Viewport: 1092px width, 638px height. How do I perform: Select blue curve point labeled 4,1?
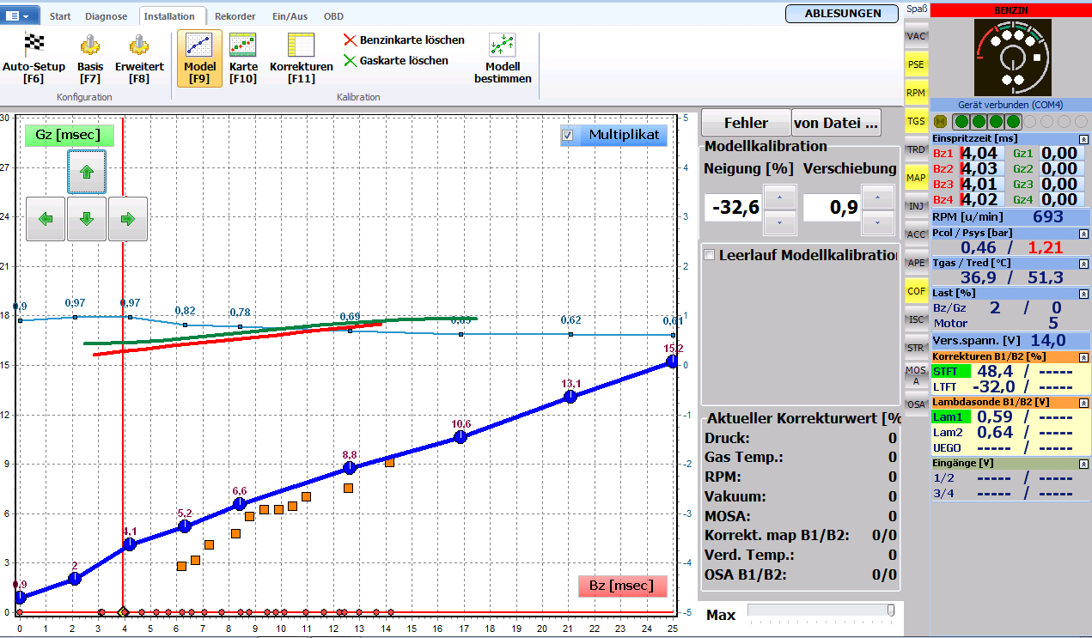point(130,544)
